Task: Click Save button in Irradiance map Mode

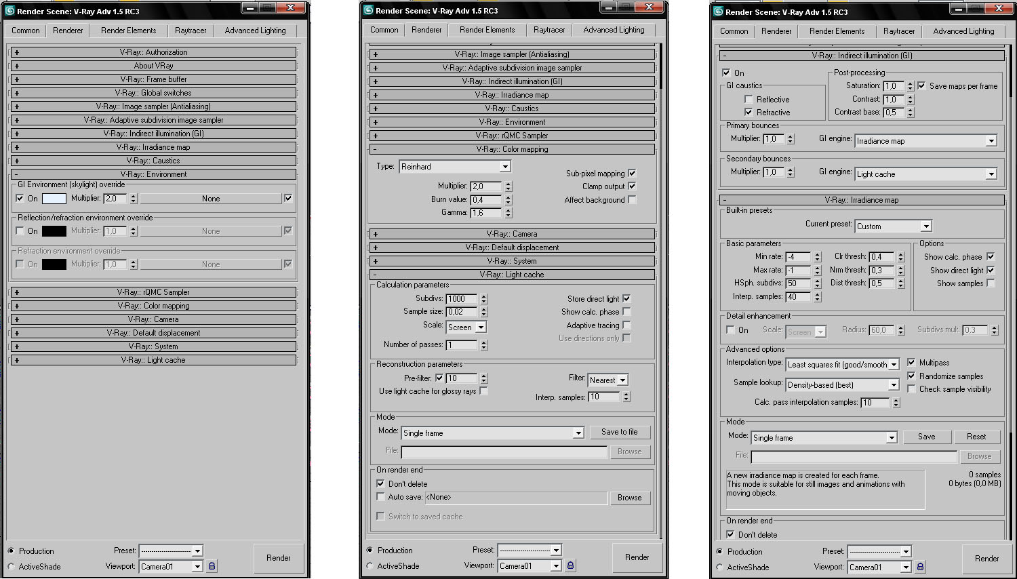Action: pyautogui.click(x=926, y=437)
